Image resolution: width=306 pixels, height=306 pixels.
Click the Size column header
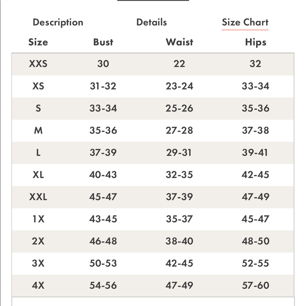(38, 42)
